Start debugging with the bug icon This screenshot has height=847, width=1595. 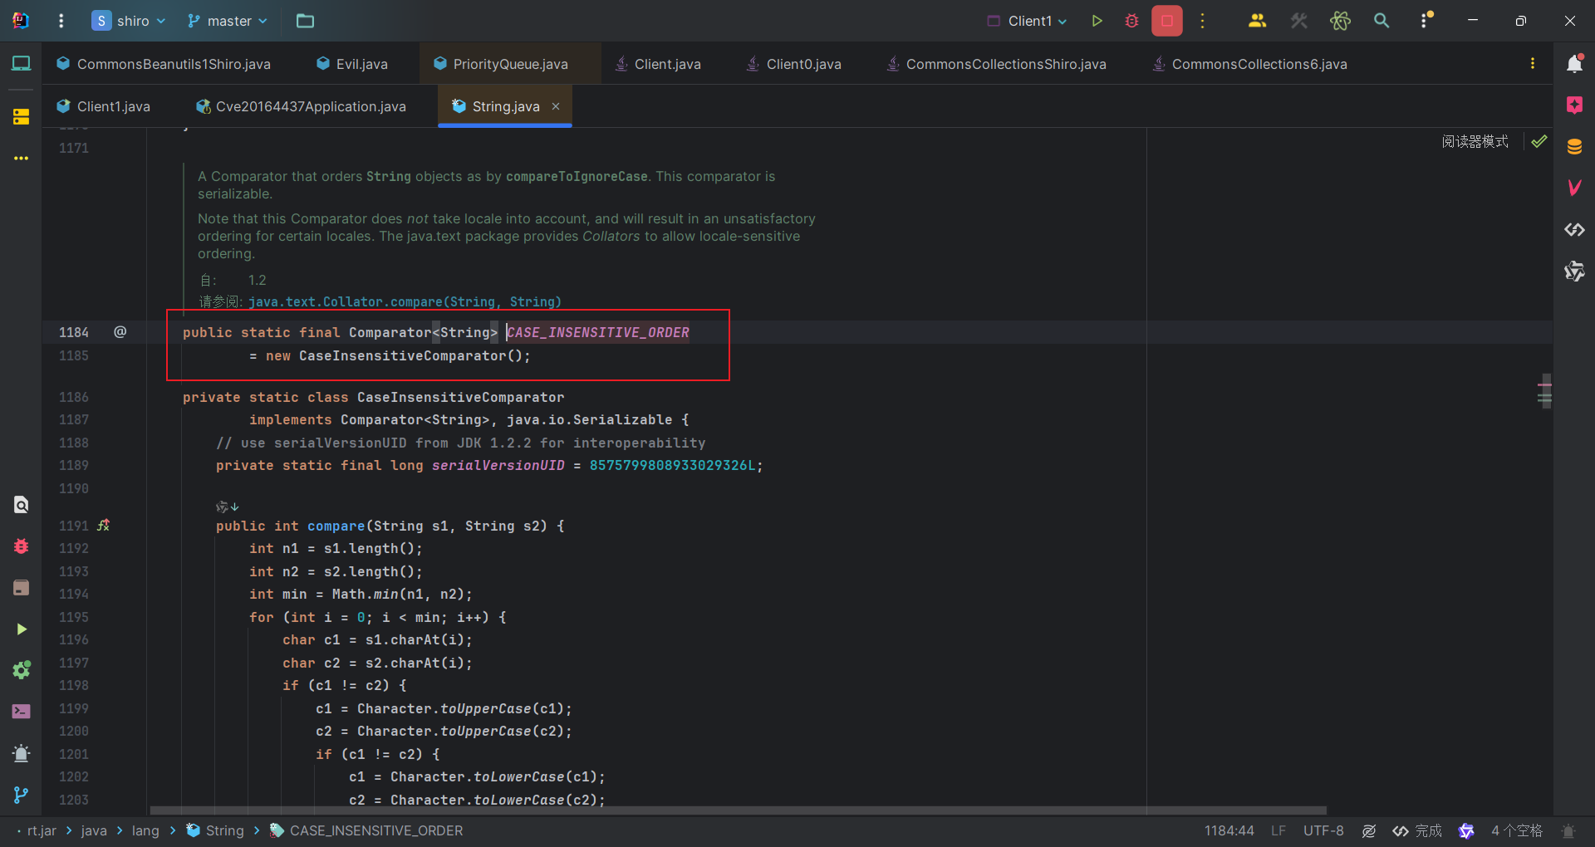click(x=1131, y=21)
